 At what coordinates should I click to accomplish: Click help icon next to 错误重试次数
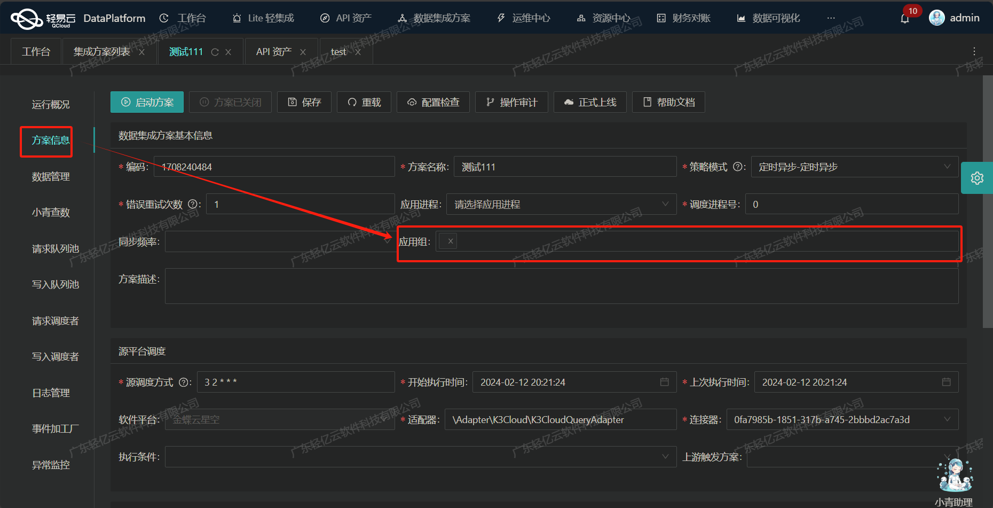point(193,204)
